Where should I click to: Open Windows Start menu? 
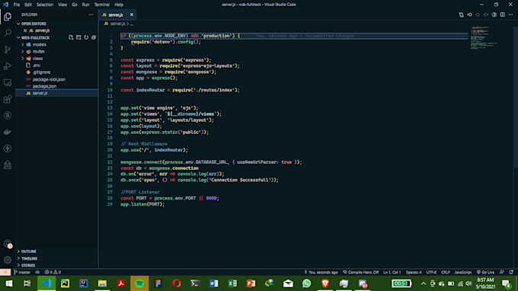click(9, 283)
